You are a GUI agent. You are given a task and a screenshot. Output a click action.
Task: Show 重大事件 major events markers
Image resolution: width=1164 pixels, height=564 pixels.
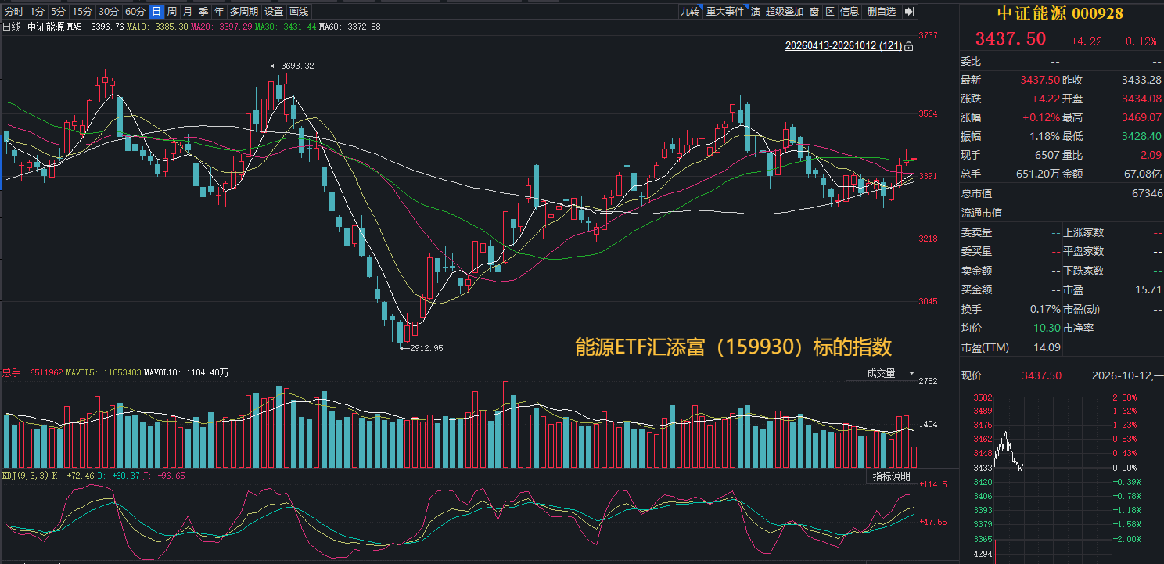(725, 11)
